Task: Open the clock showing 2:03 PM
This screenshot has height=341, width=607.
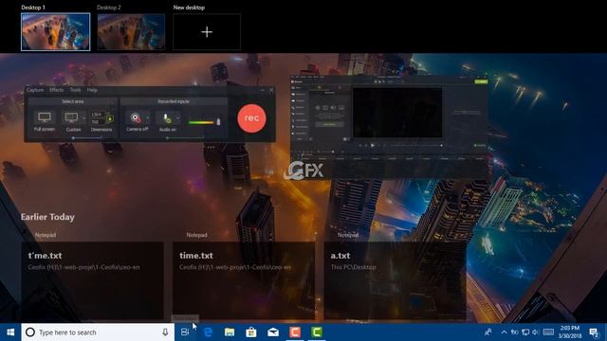Action: [x=570, y=332]
